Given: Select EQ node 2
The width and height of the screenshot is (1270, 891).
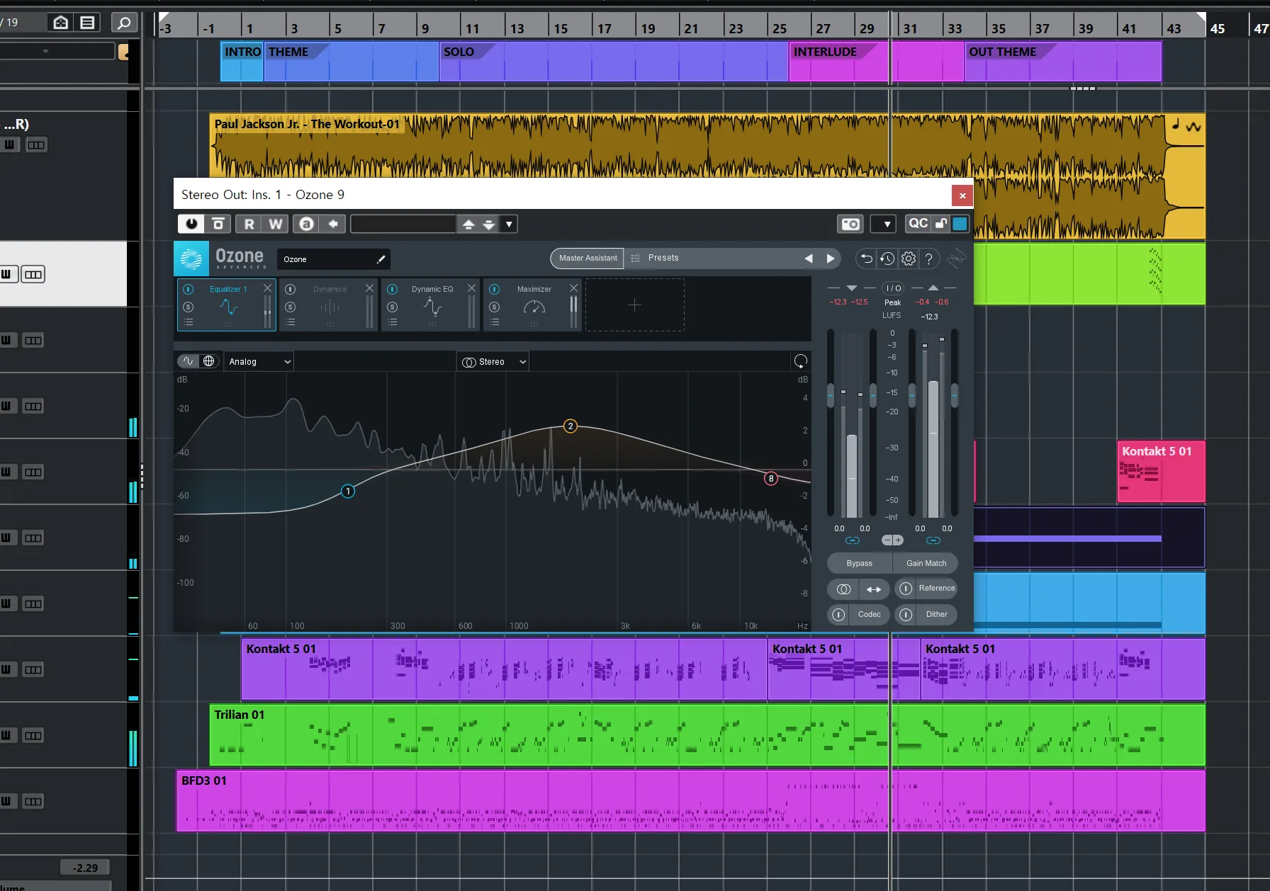Looking at the screenshot, I should point(571,426).
